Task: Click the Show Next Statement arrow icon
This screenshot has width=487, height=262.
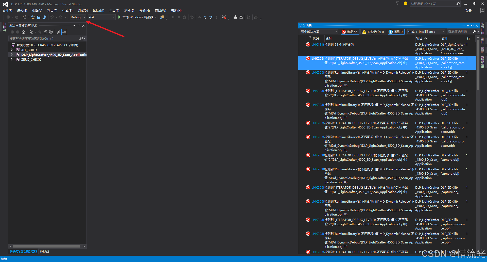Action: point(199,17)
